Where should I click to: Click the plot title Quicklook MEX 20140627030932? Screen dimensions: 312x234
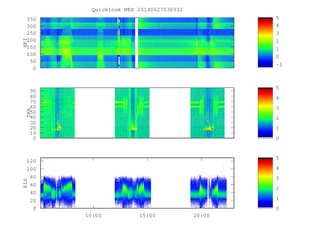tap(137, 10)
